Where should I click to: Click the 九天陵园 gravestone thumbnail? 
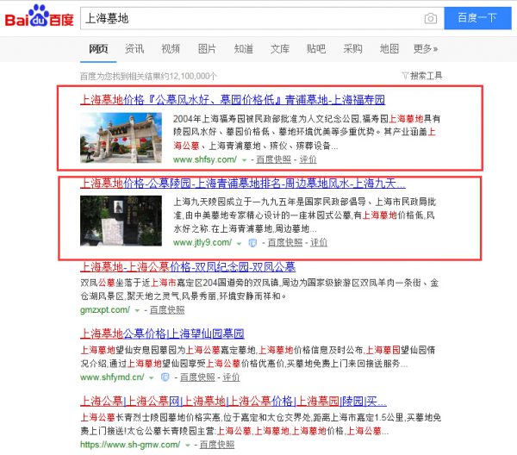pyautogui.click(x=121, y=221)
